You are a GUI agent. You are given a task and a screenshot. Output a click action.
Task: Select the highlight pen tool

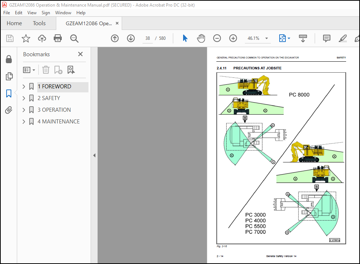coord(342,38)
